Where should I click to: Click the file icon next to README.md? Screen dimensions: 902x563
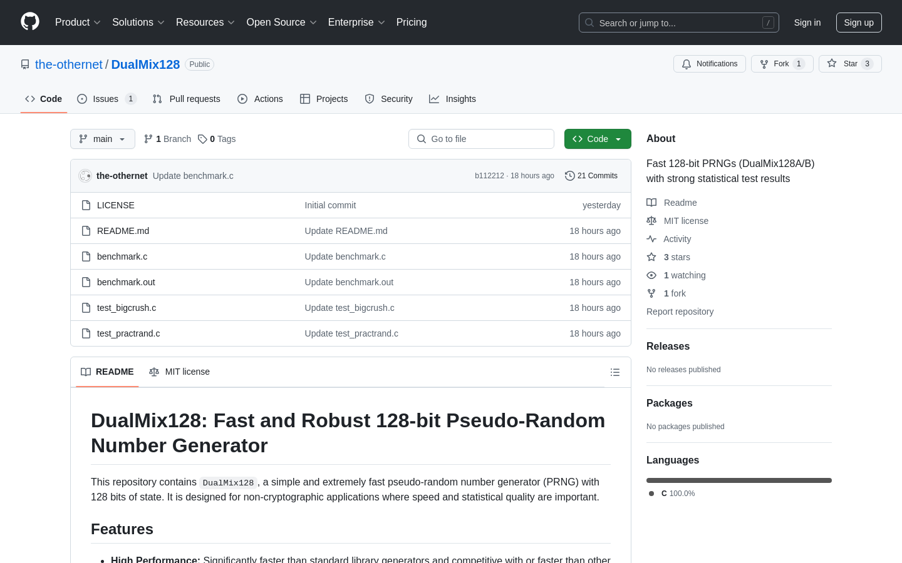86,231
